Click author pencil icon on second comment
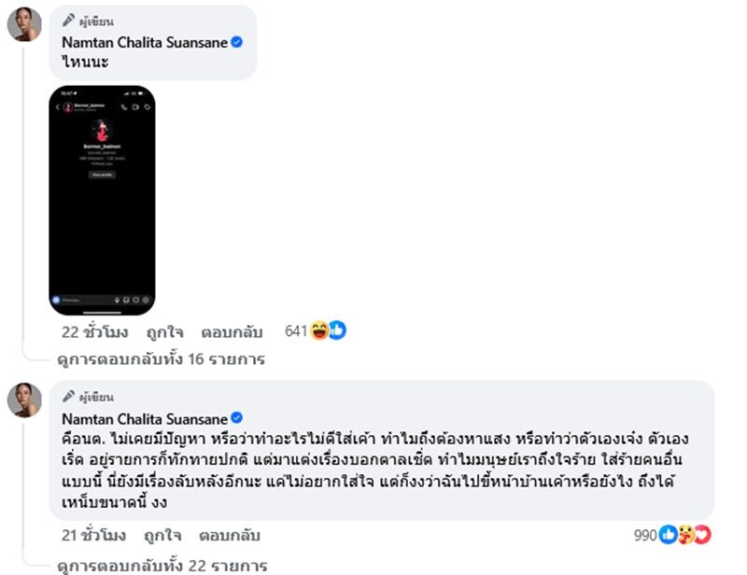This screenshot has width=747, height=575. pyautogui.click(x=68, y=396)
